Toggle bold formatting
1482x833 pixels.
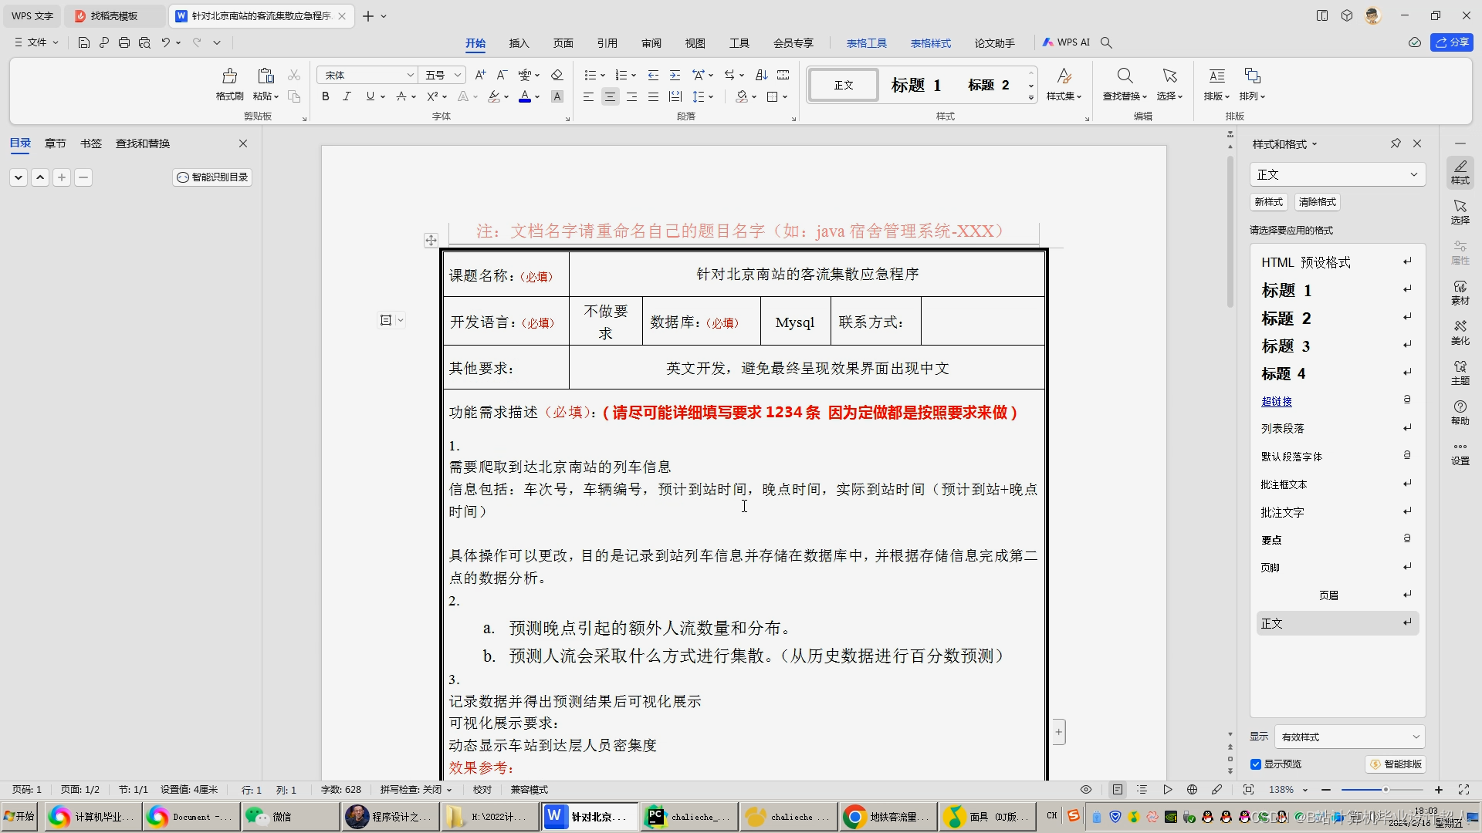click(x=325, y=96)
